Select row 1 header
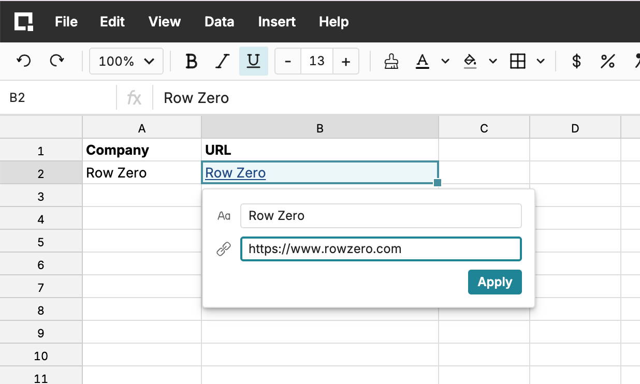 [x=41, y=151]
